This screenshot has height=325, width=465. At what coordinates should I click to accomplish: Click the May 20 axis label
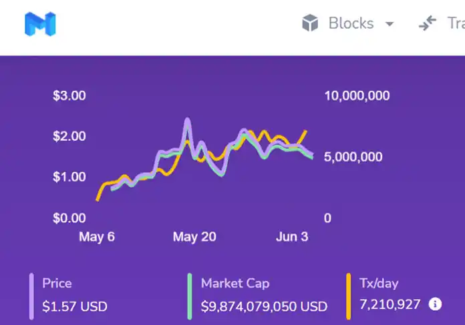(x=194, y=237)
